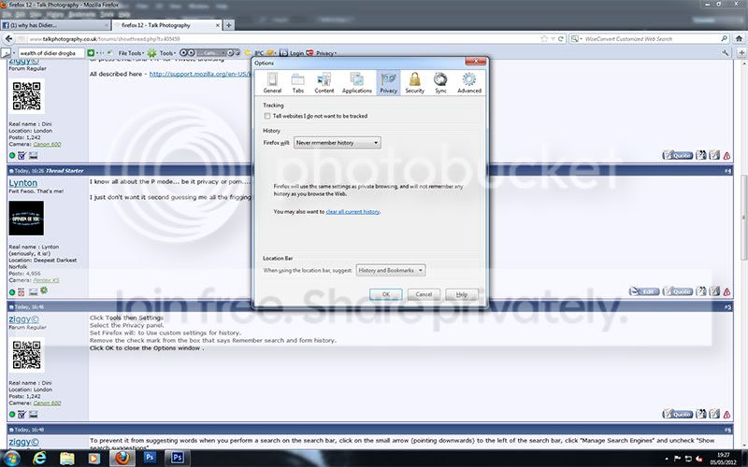Click multi-quote icon on post #5

pyautogui.click(x=700, y=414)
